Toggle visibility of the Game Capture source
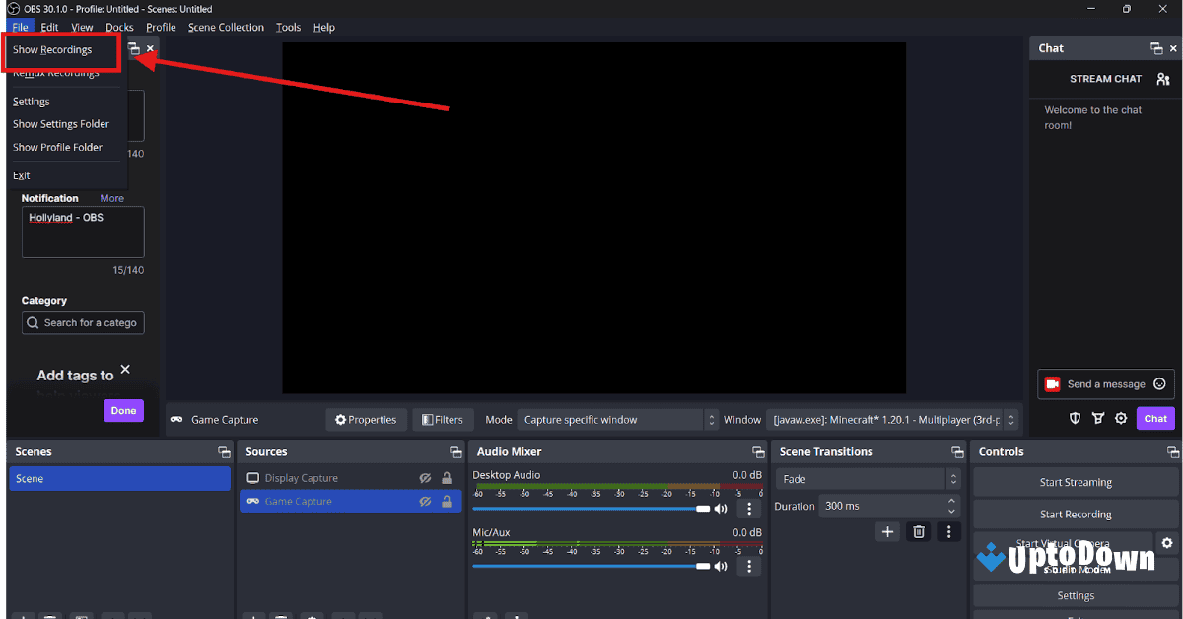Screen dimensions: 1183x619 [425, 501]
